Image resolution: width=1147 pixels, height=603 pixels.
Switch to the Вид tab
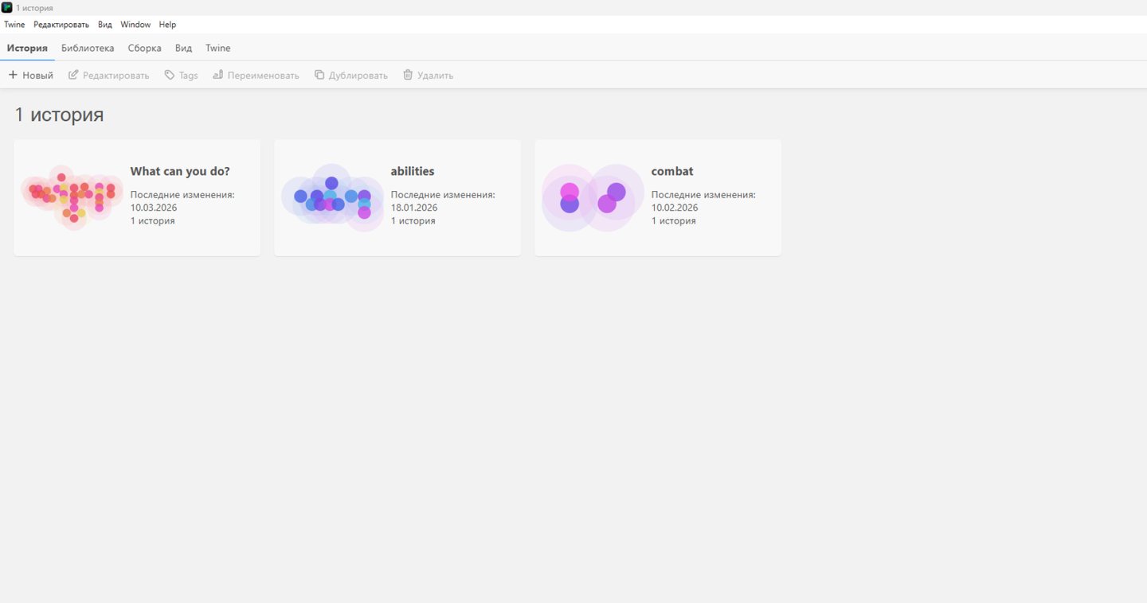click(x=183, y=48)
